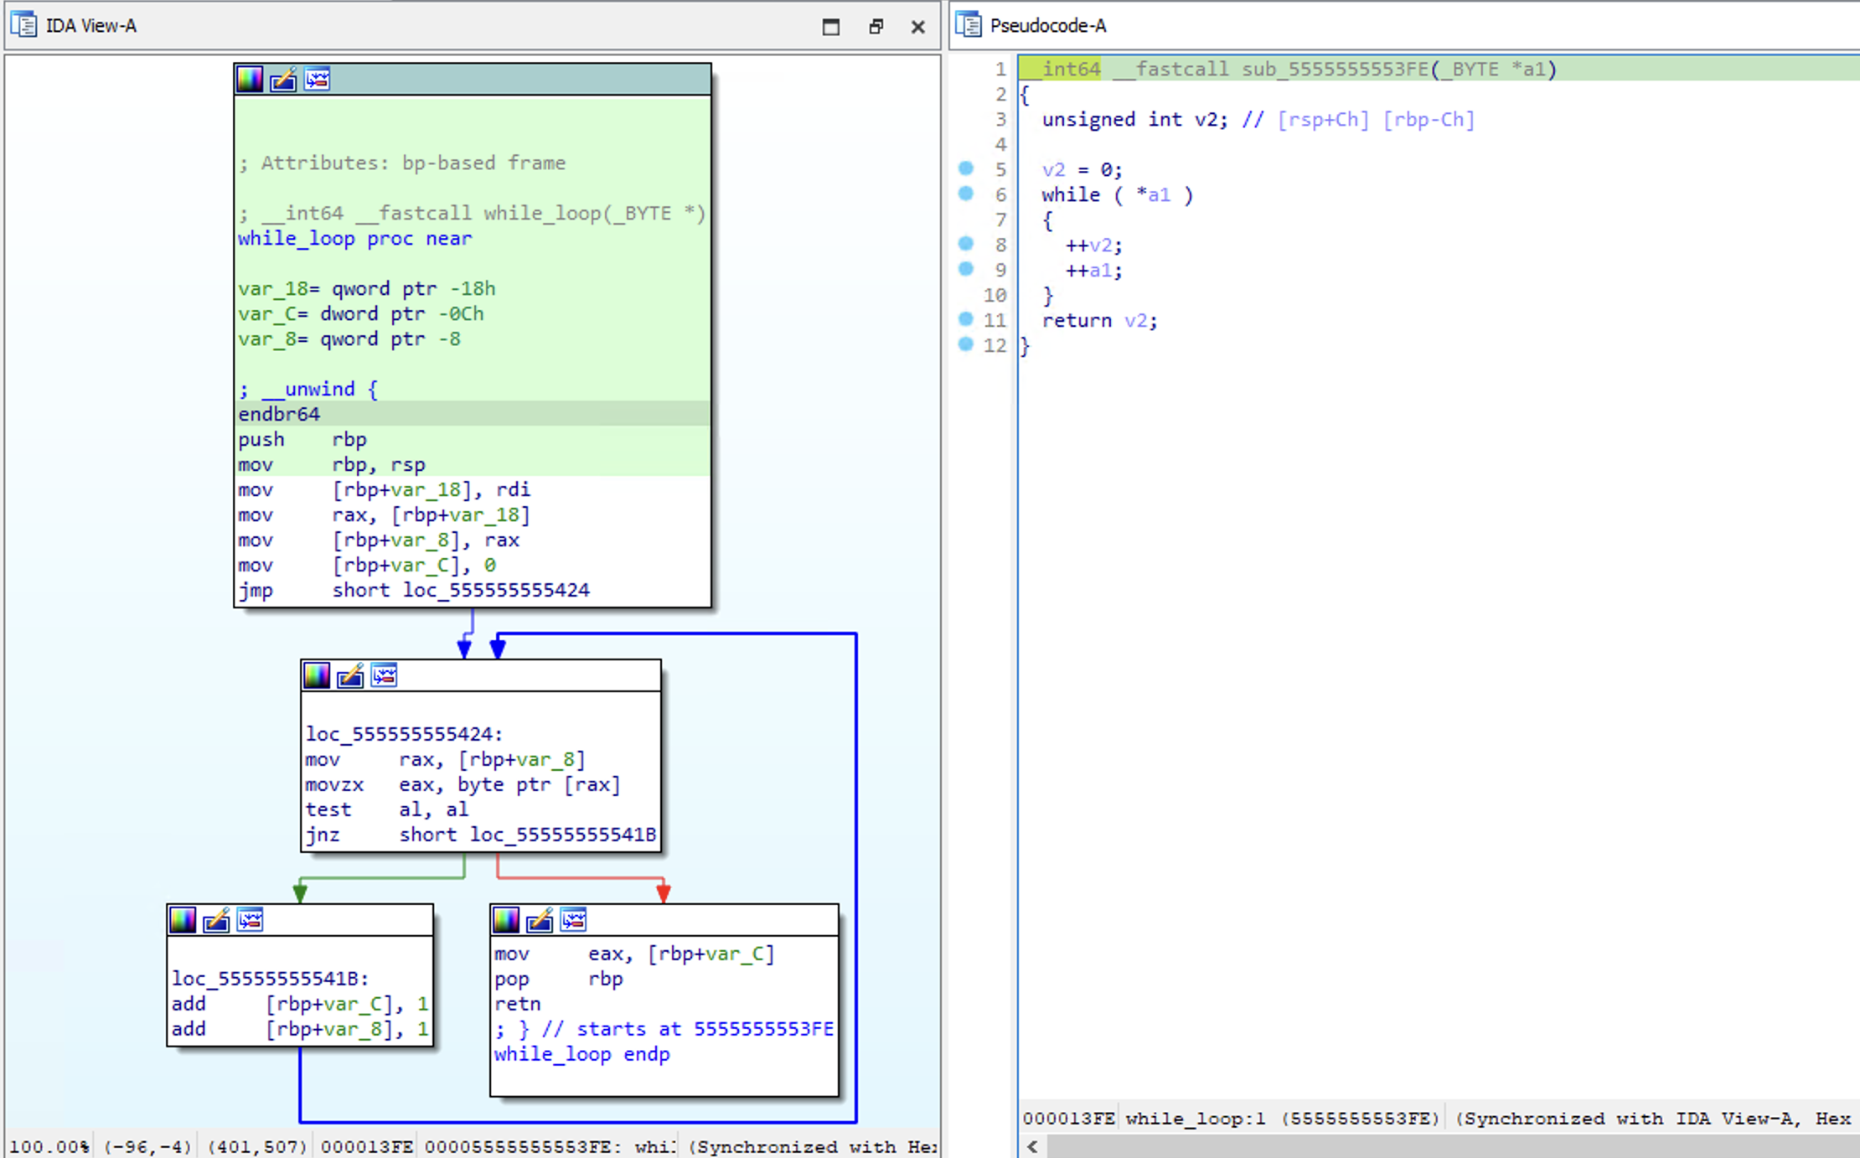The height and width of the screenshot is (1158, 1860).
Task: Edit name of loc_555555555424 node via pencil icon
Action: [x=350, y=675]
